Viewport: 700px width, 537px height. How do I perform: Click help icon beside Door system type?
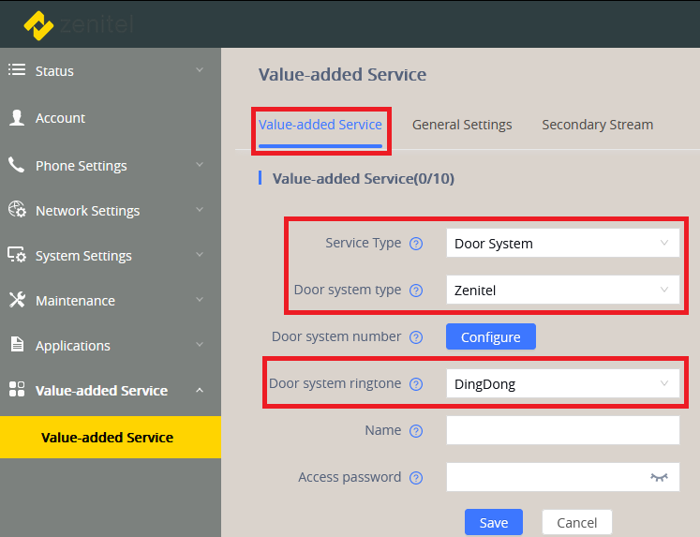coord(417,291)
